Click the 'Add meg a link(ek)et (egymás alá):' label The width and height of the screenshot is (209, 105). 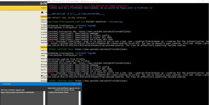[x=13, y=90]
